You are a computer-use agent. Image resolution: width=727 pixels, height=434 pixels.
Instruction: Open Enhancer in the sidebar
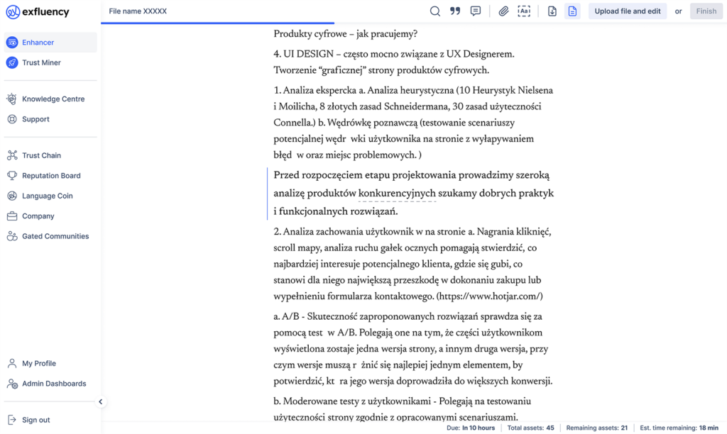tap(38, 43)
